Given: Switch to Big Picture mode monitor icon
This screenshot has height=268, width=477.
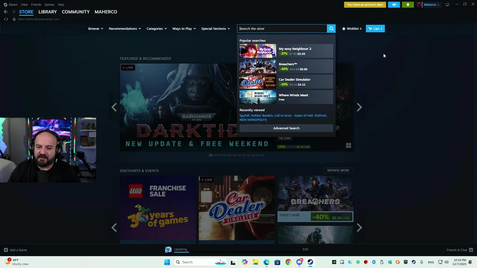Looking at the screenshot, I should (x=447, y=5).
